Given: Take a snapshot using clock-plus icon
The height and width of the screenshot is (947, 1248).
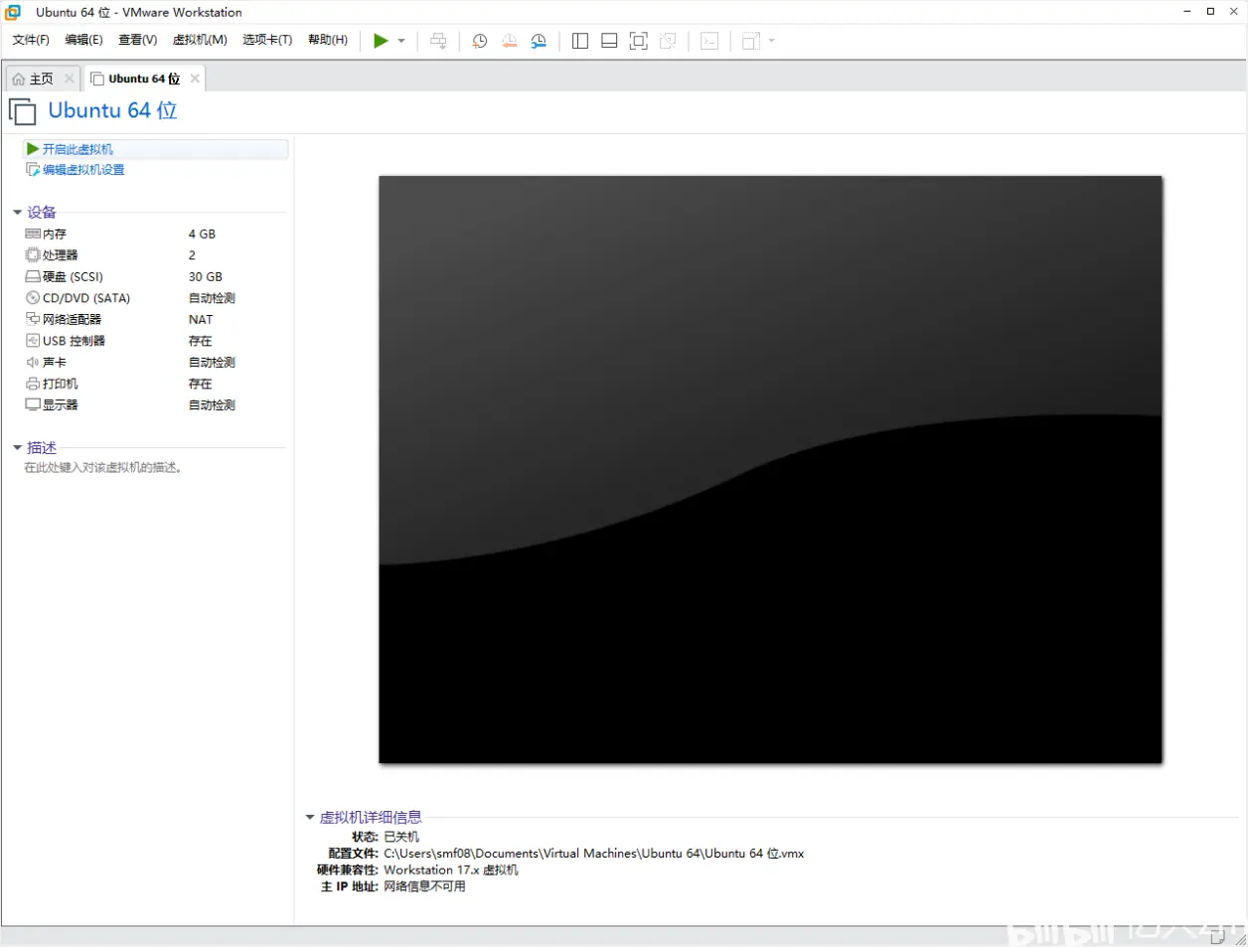Looking at the screenshot, I should [480, 41].
